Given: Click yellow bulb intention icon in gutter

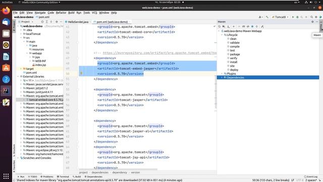Looking at the screenshot, I should (x=81, y=73).
